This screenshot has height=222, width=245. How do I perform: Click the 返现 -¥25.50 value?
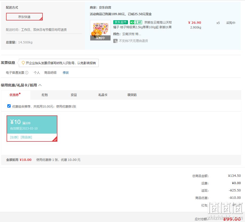235,190
